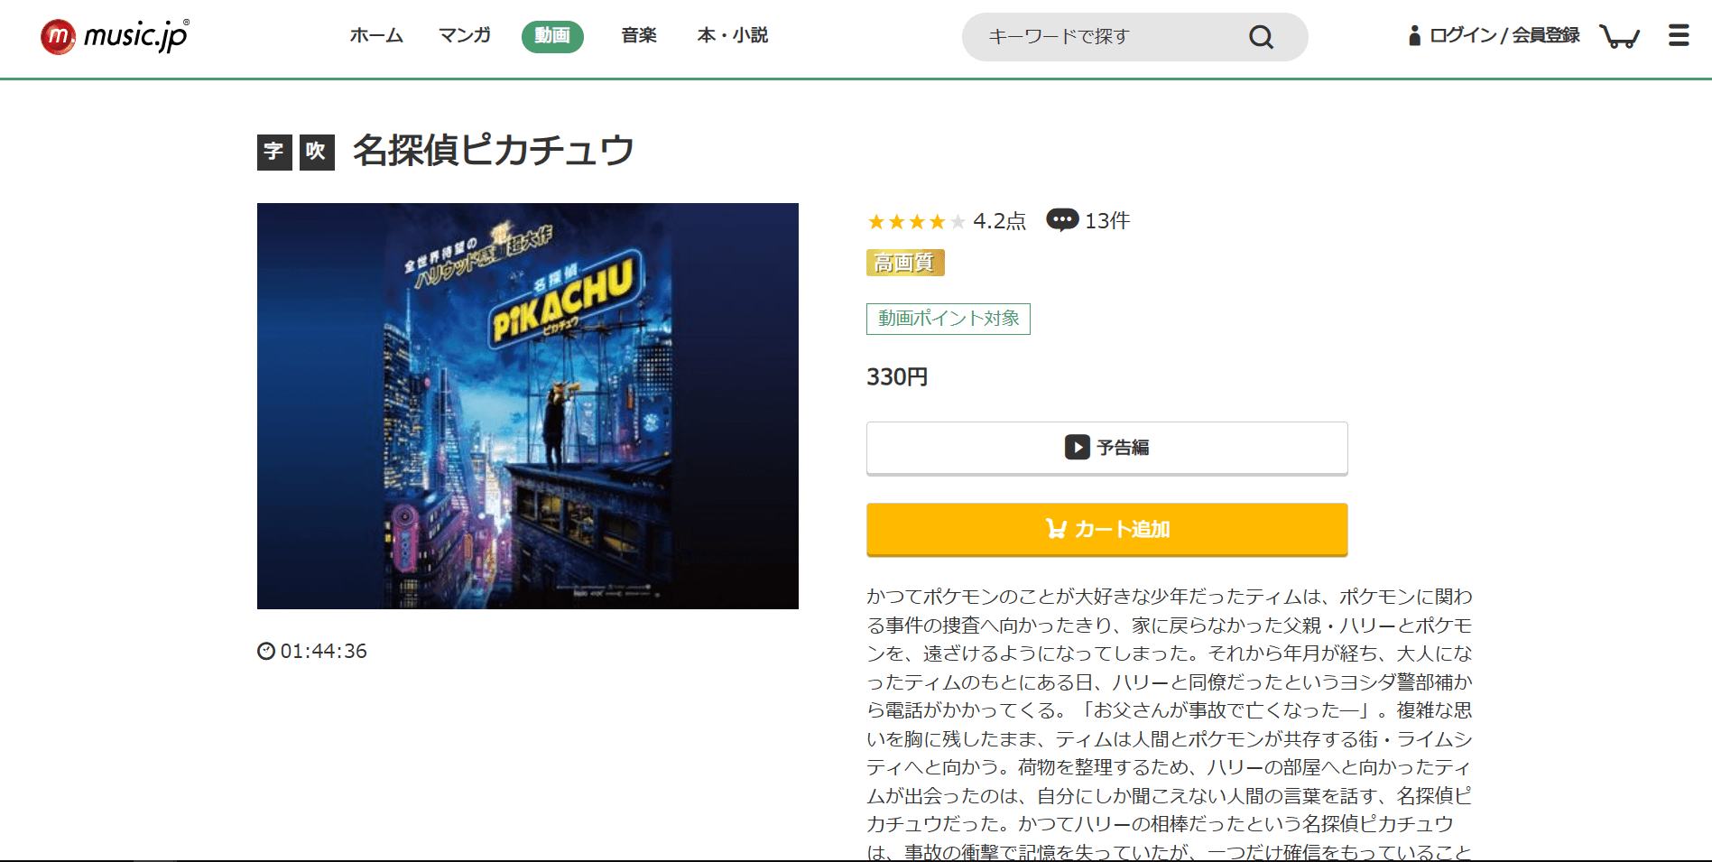Click the login user silhouette icon
The image size is (1712, 862).
click(1414, 35)
